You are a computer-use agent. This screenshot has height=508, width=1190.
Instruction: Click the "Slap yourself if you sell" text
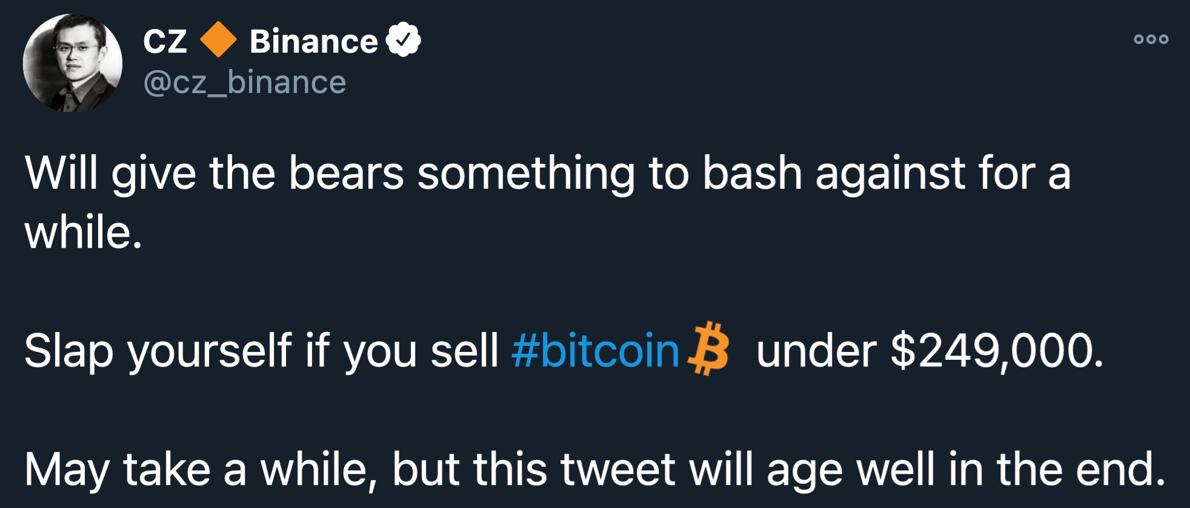pos(262,351)
